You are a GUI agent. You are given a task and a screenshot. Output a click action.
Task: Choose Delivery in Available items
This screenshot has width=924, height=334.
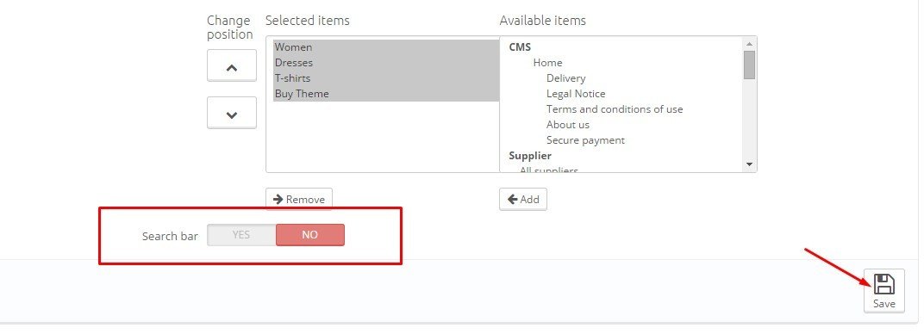[x=565, y=78]
